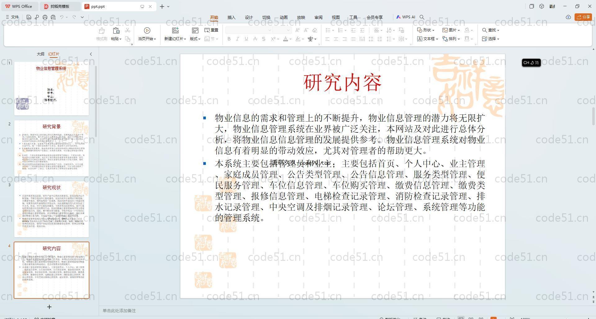Open the Slideshow (放映) ribbon tab

[301, 17]
